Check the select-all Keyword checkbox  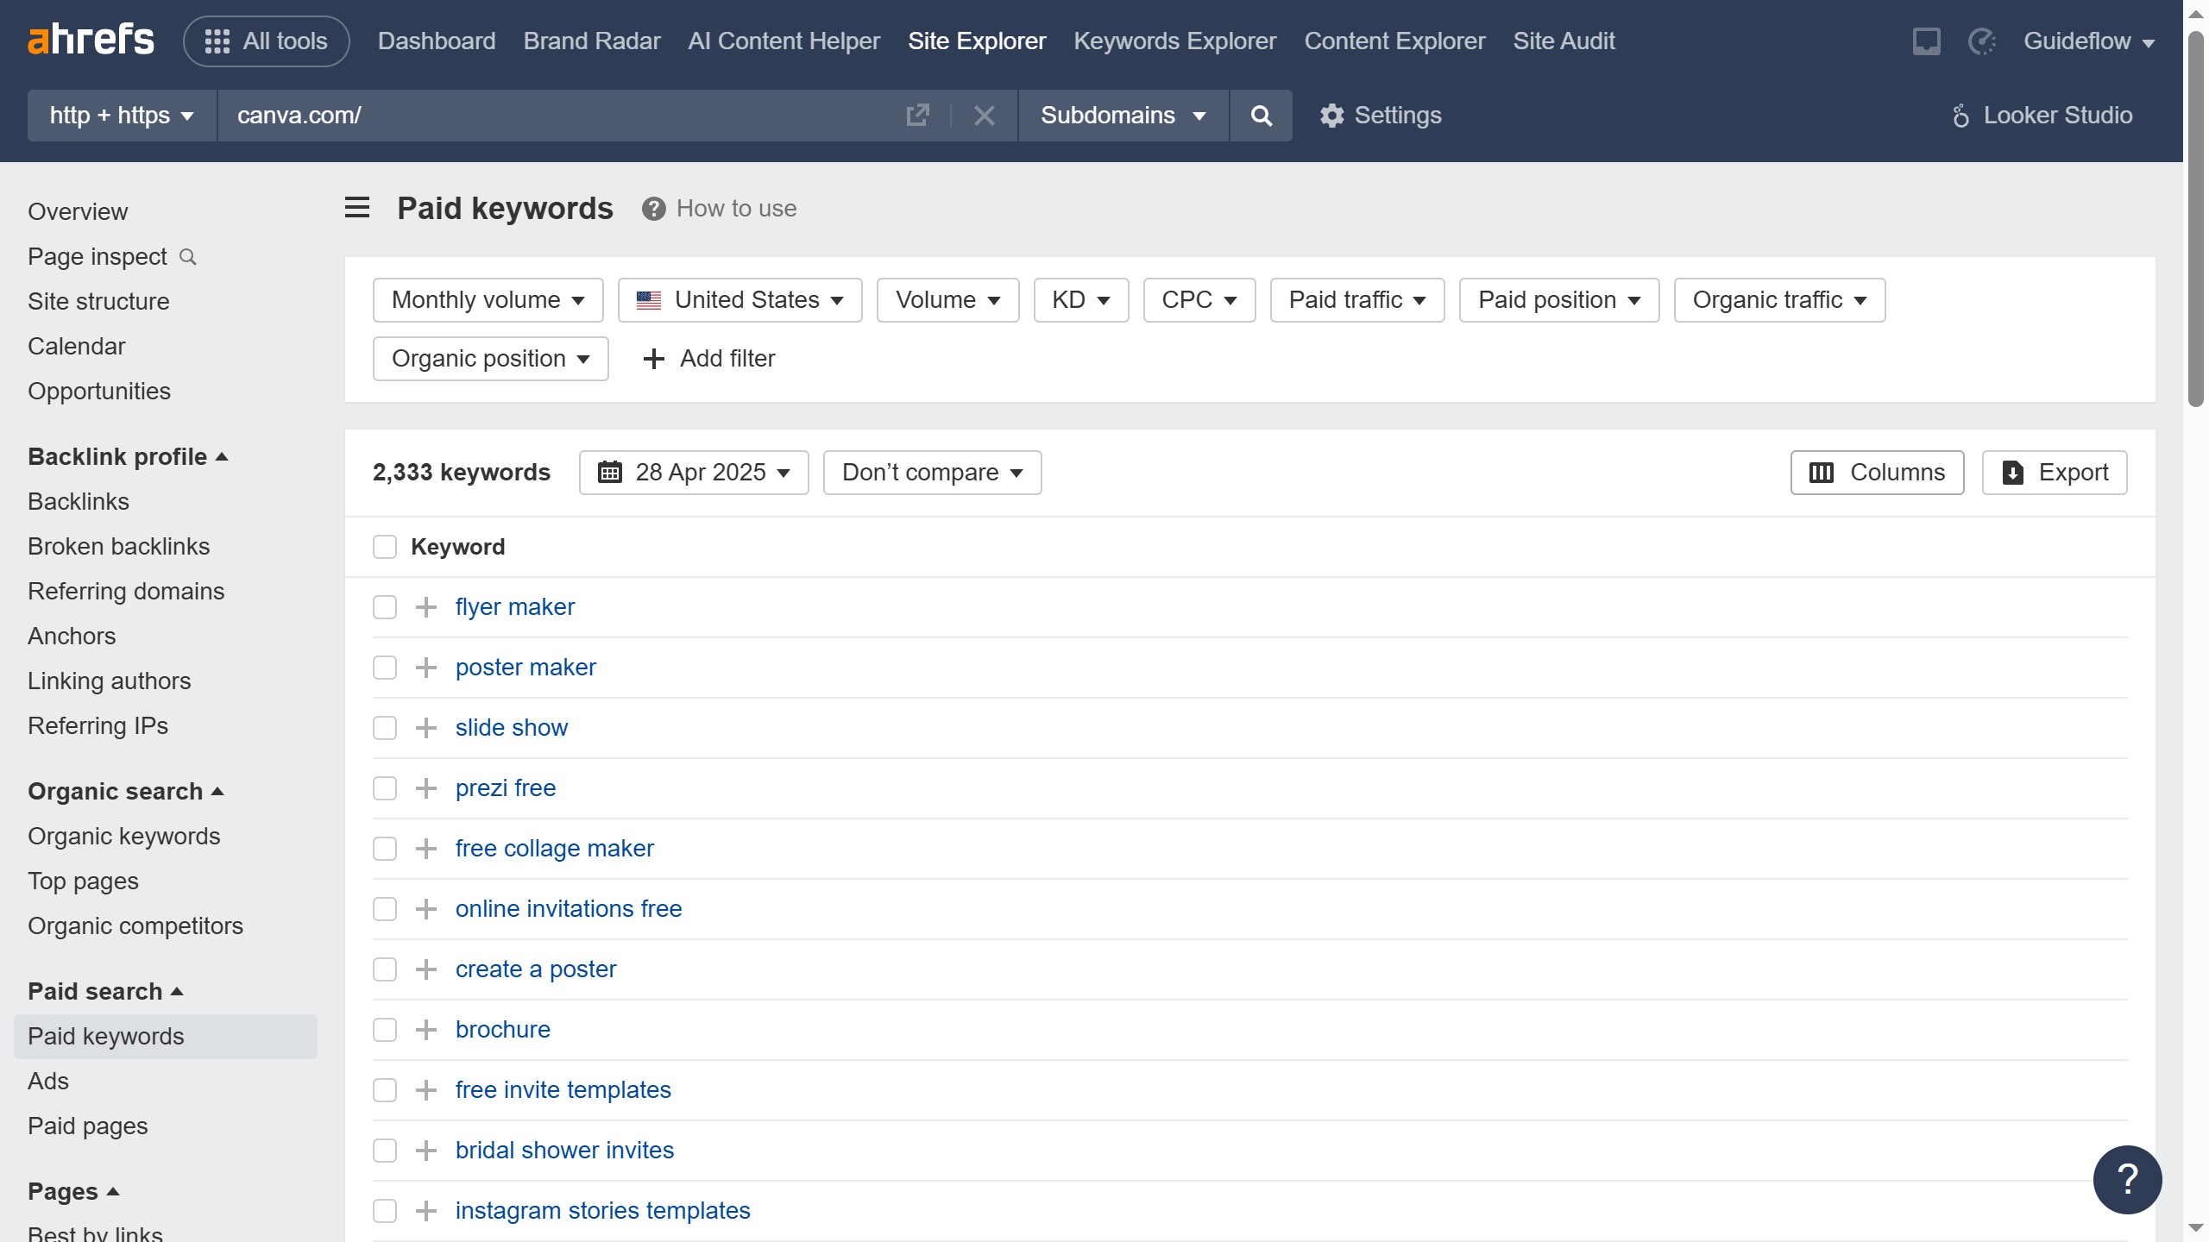385,547
